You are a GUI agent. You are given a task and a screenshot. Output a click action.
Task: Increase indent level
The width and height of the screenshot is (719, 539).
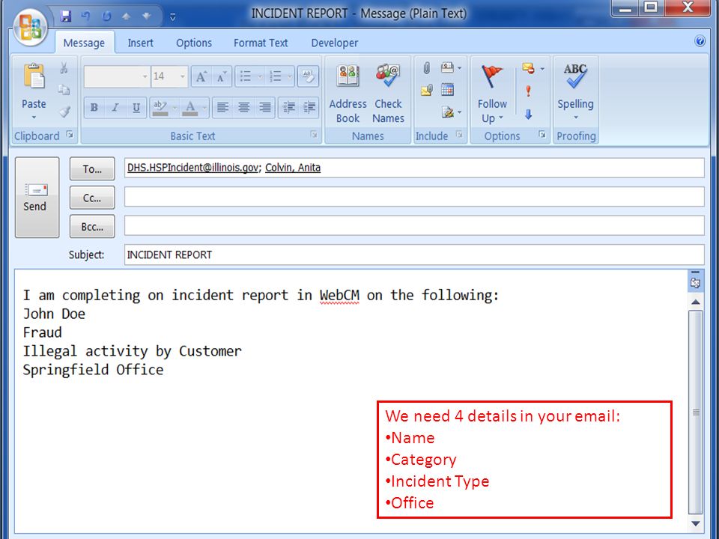coord(309,108)
